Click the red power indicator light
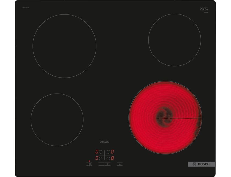 (x=89, y=161)
